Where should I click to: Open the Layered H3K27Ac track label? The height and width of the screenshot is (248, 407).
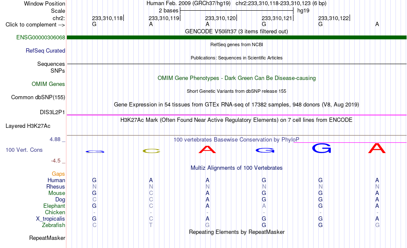point(28,126)
